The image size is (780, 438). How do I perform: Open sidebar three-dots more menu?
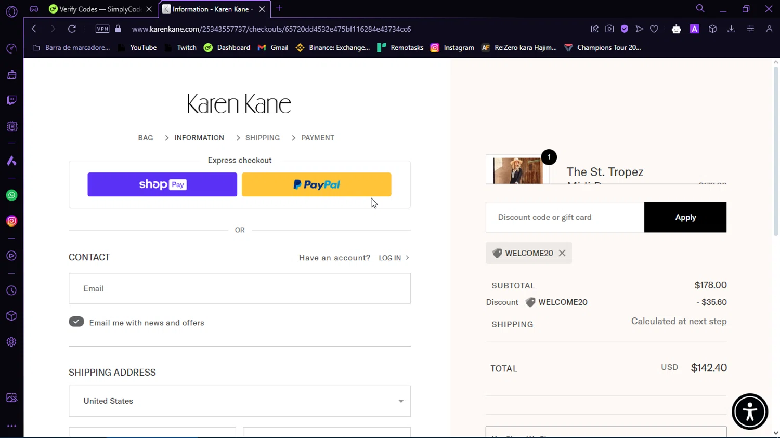[x=11, y=426]
